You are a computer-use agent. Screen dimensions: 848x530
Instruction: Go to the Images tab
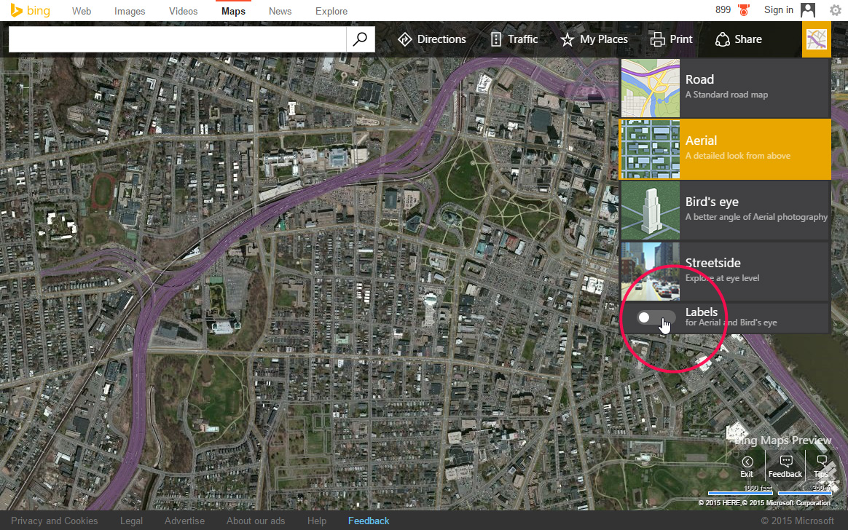click(130, 12)
